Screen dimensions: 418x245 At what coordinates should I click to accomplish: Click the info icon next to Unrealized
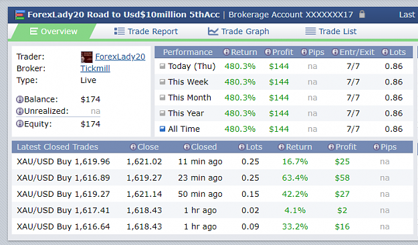[19, 111]
